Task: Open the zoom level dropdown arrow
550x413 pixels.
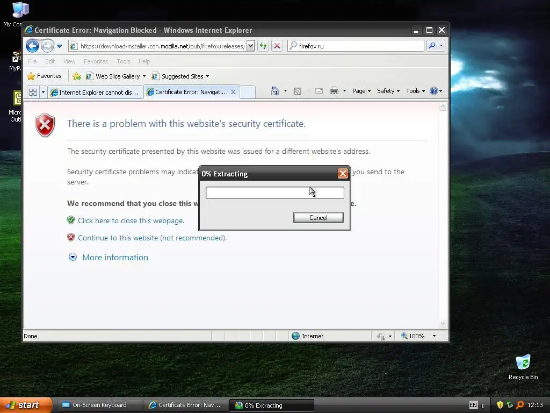Action: (x=434, y=336)
